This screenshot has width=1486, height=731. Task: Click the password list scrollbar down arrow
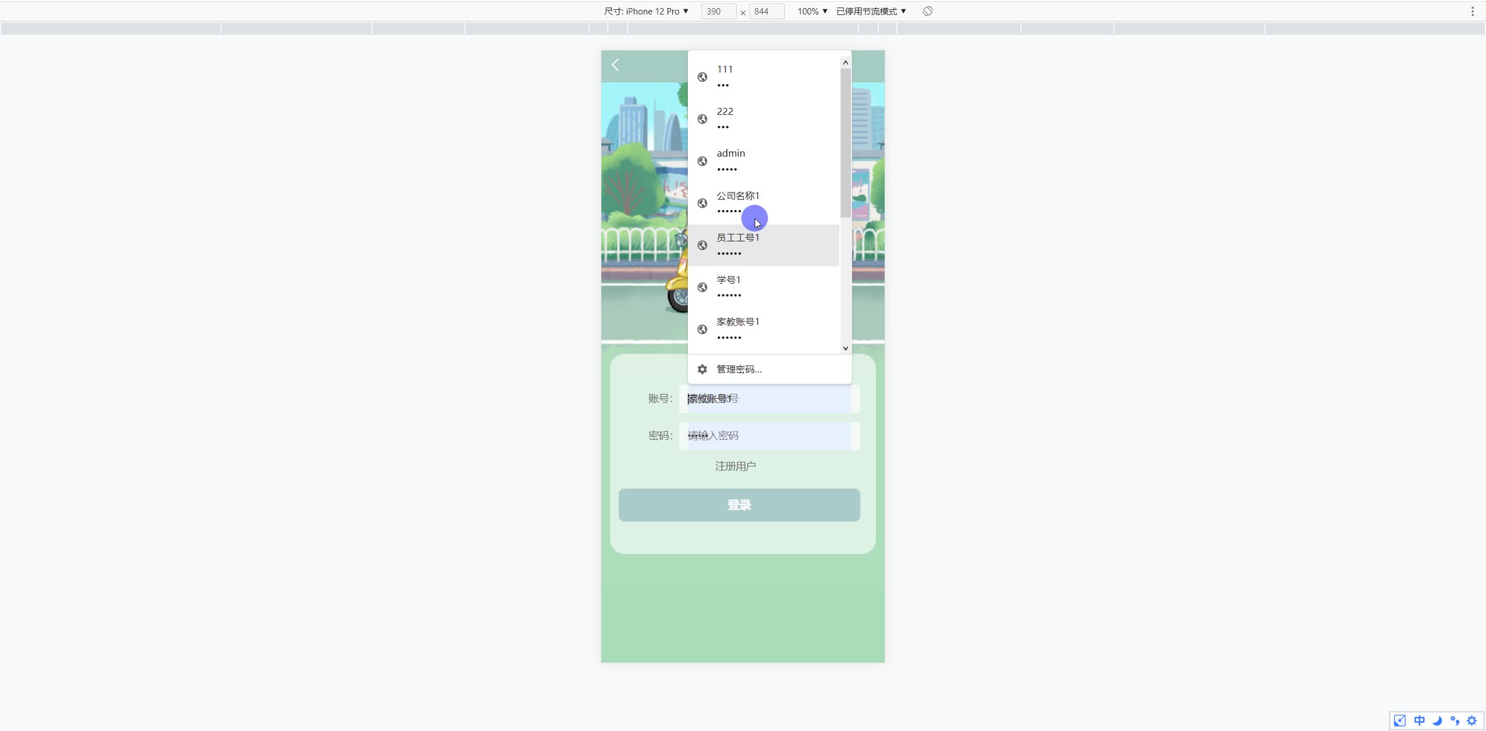[845, 348]
